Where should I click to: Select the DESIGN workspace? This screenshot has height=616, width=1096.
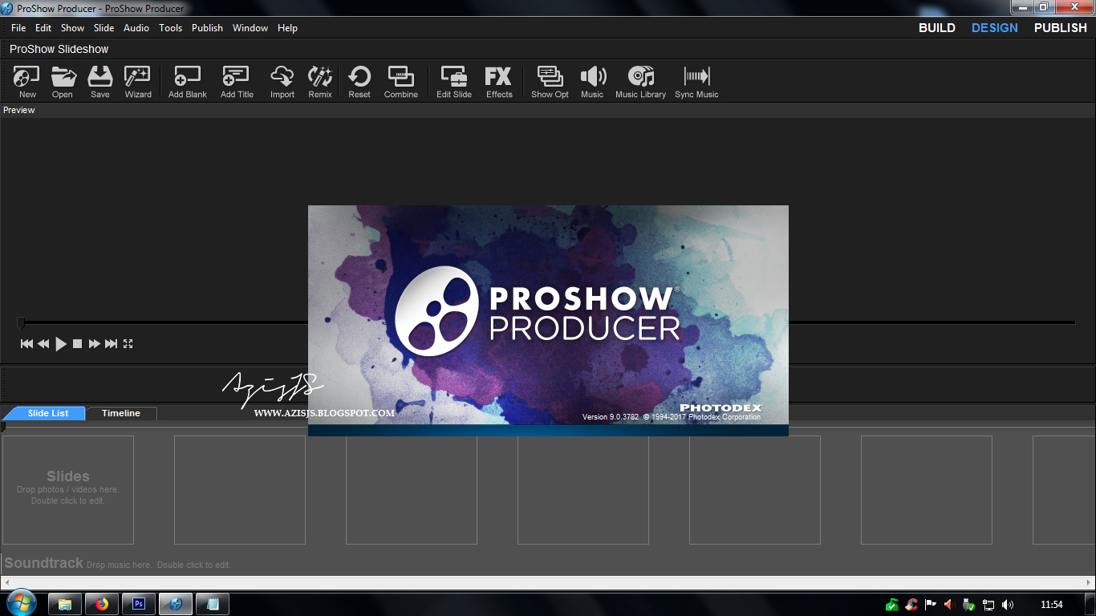tap(994, 27)
